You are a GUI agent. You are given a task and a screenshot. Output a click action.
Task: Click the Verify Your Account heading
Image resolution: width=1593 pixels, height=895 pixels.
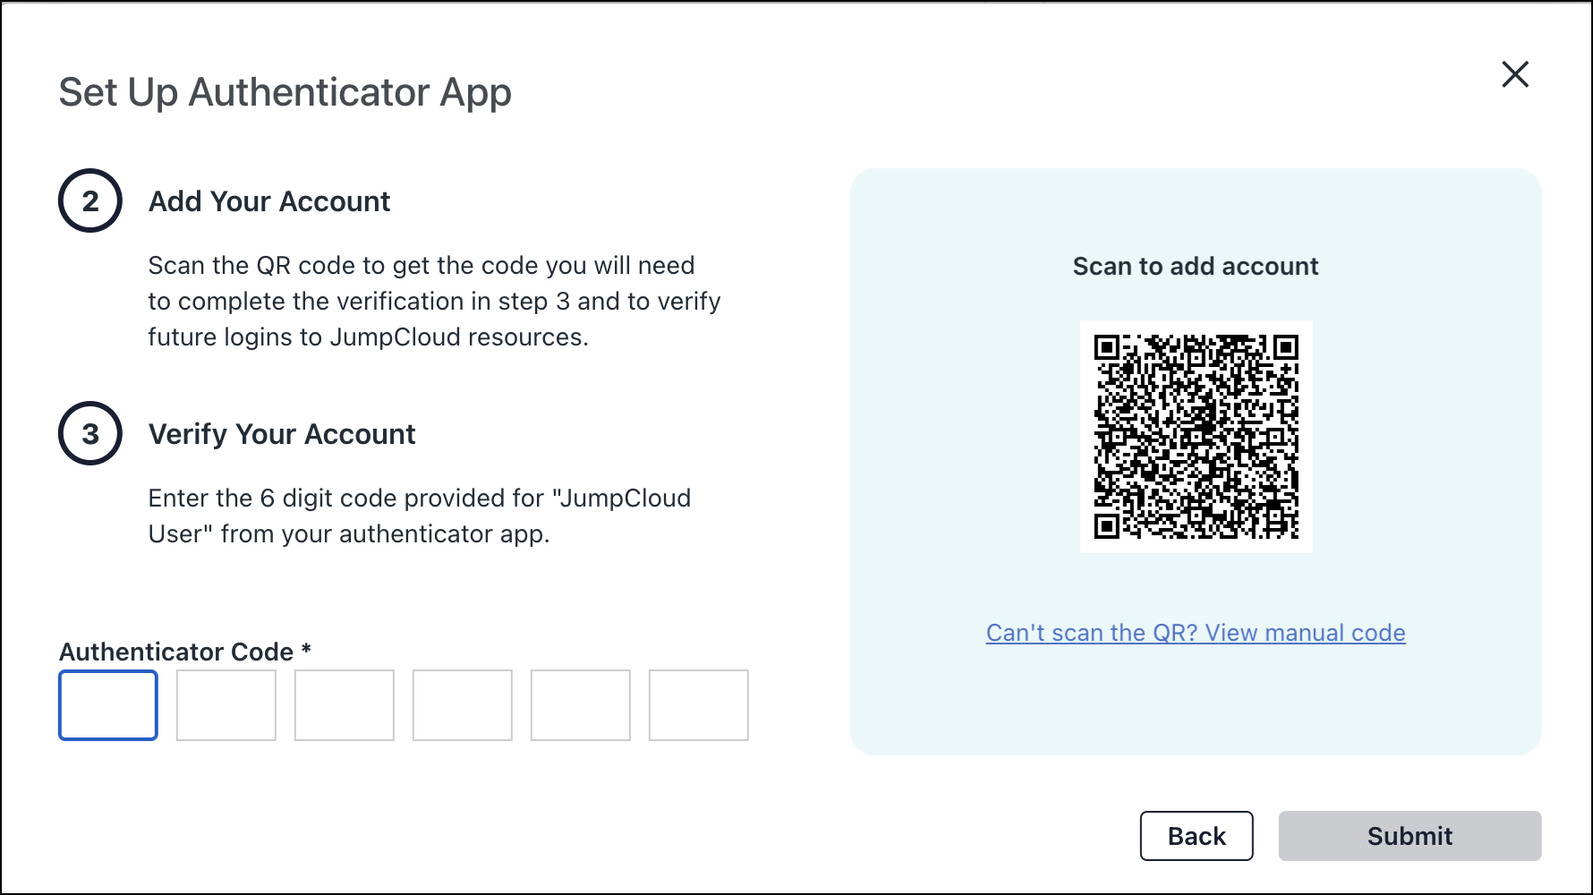coord(281,434)
